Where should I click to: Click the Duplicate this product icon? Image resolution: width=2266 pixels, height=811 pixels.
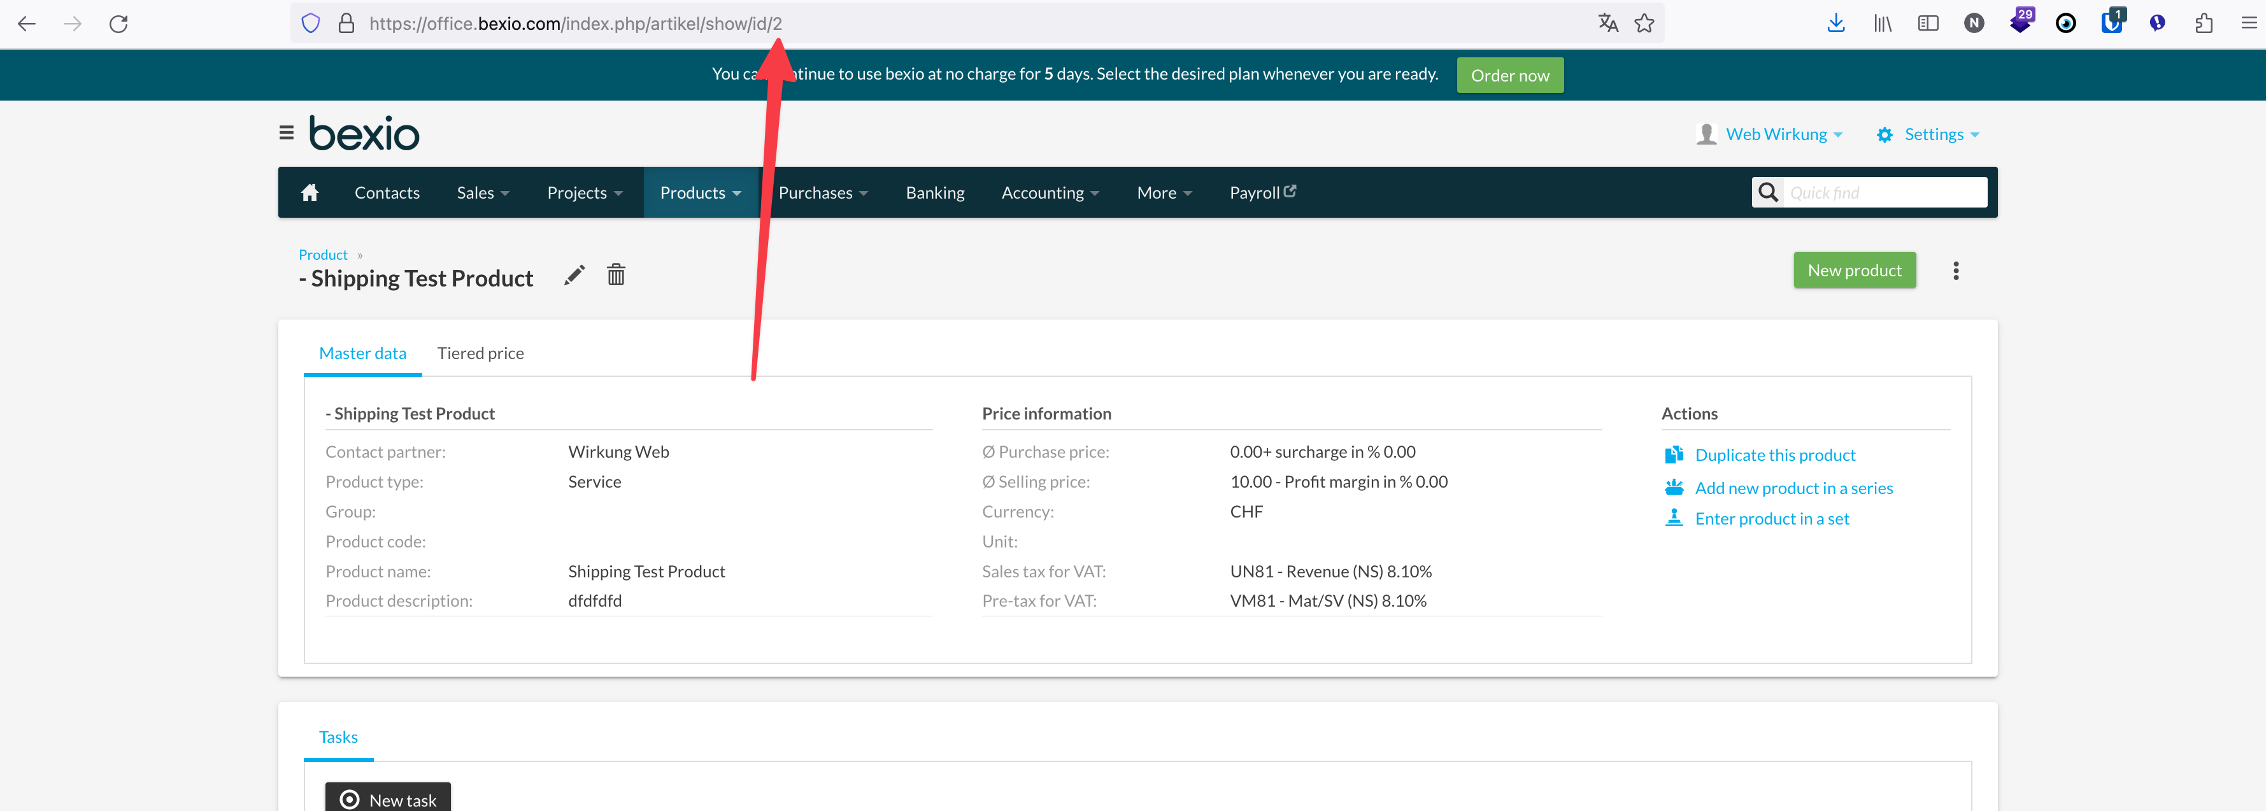click(x=1674, y=454)
